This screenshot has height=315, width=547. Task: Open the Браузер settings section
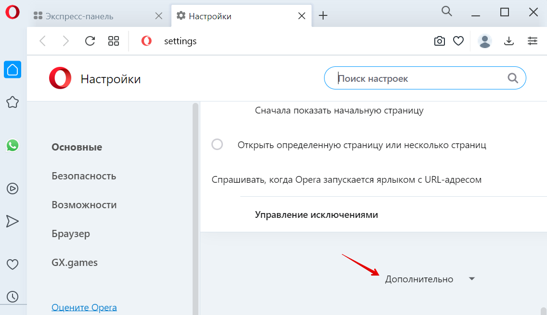tap(71, 234)
